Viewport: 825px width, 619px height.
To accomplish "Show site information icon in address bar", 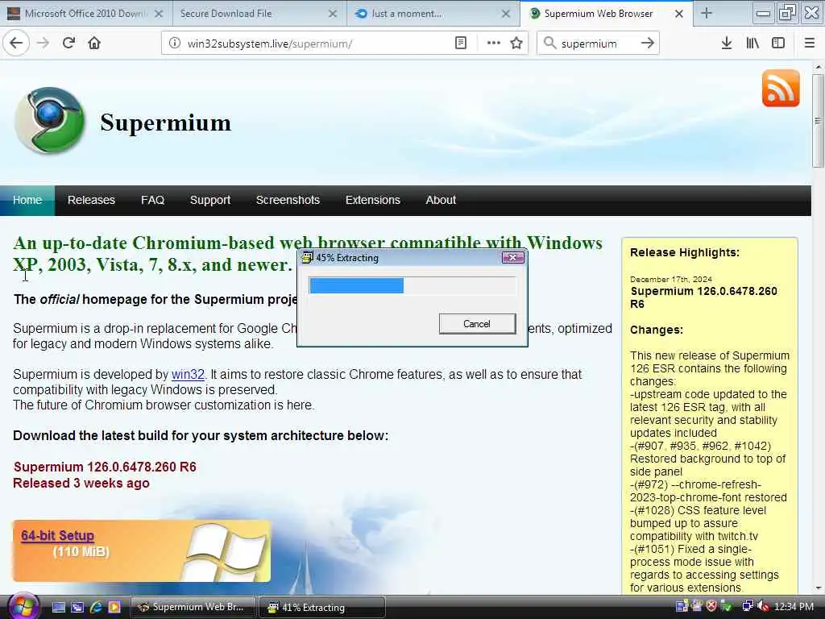I will pyautogui.click(x=175, y=44).
